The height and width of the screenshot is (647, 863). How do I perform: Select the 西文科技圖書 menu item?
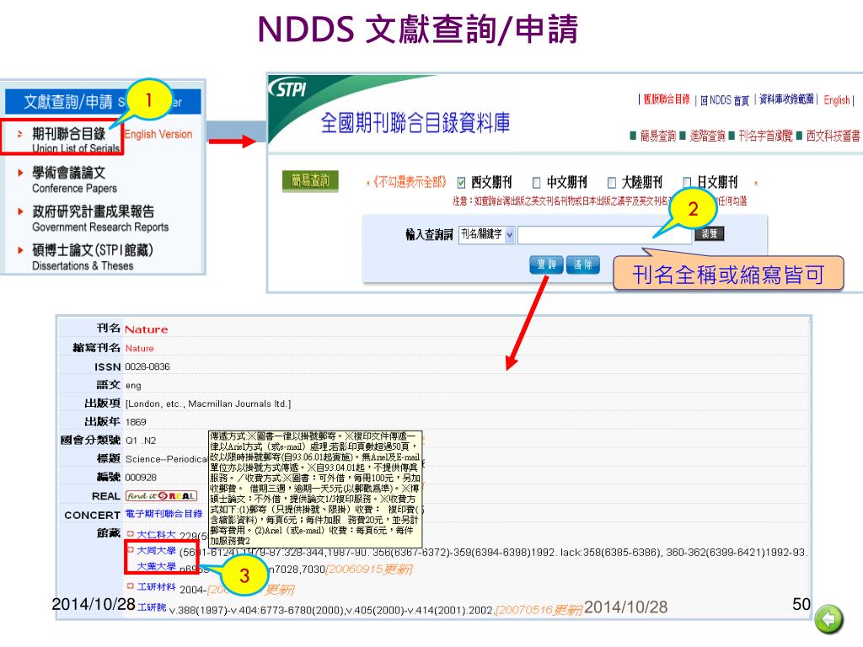[833, 136]
